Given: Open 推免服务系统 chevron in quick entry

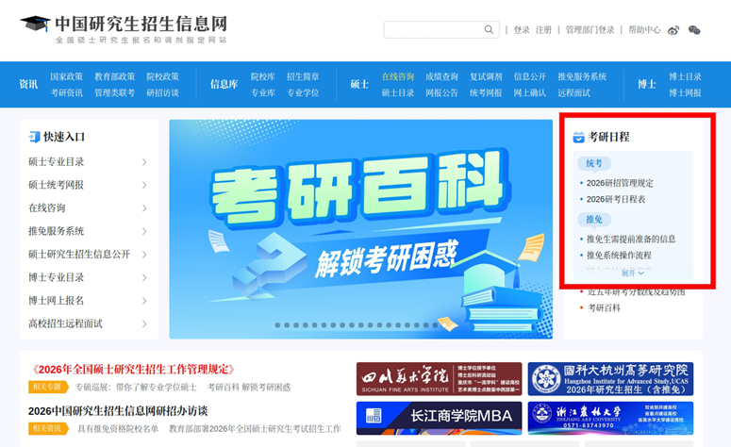Looking at the screenshot, I should tap(144, 231).
